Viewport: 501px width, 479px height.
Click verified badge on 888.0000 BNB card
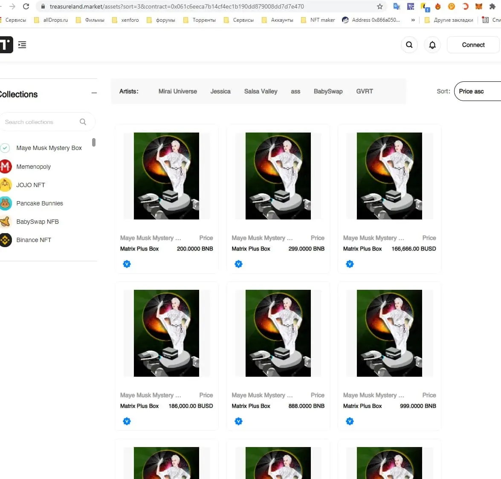click(x=238, y=421)
